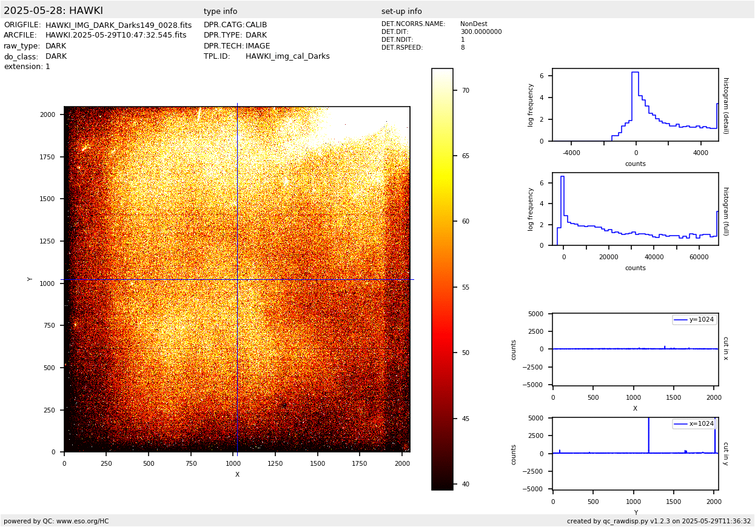Click the page title "2025-05-28: HAWKI"
This screenshot has width=755, height=527.
pyautogui.click(x=53, y=11)
